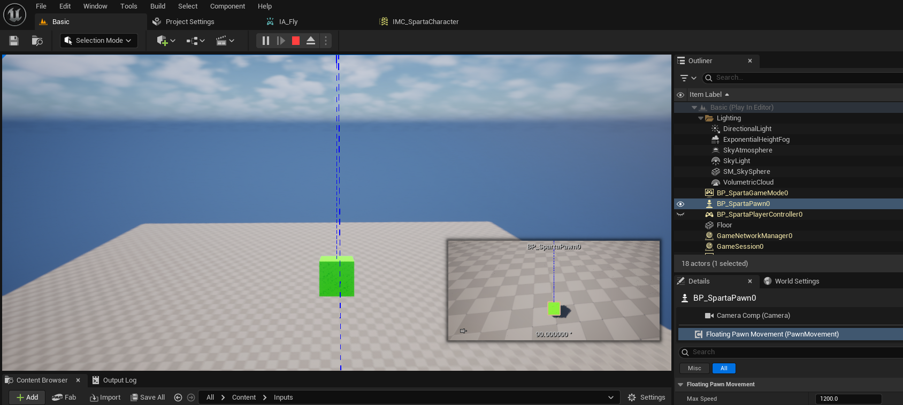Toggle hidden eye of BP_SpartaPlayerController0
The height and width of the screenshot is (405, 903).
680,215
